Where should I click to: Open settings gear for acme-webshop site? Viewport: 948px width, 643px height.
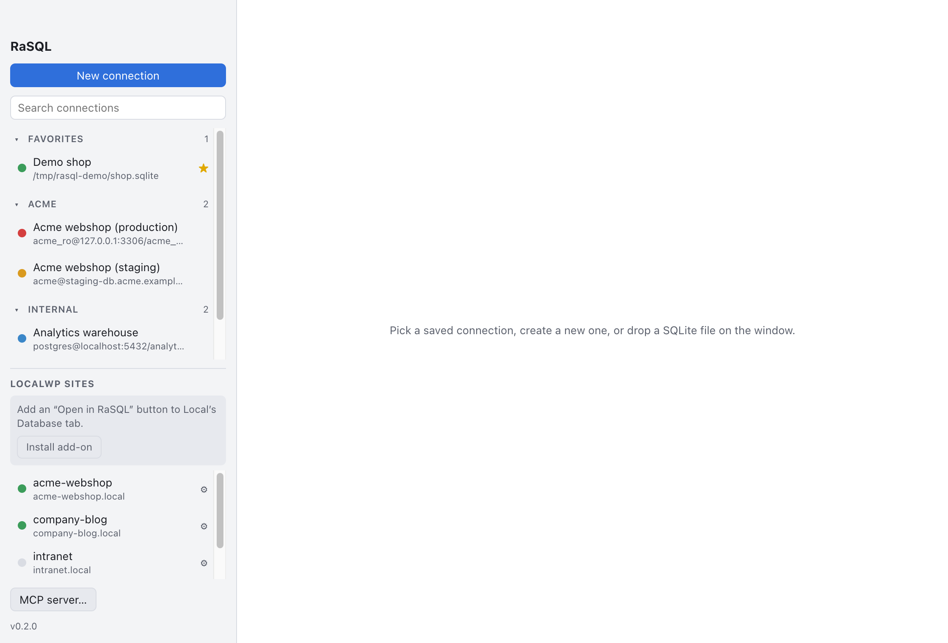coord(204,489)
